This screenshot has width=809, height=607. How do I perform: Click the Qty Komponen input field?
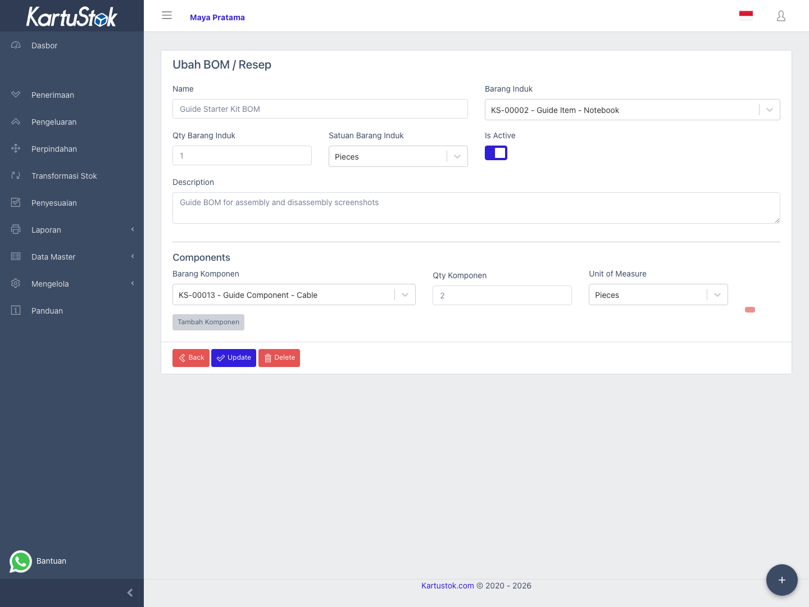tap(502, 296)
